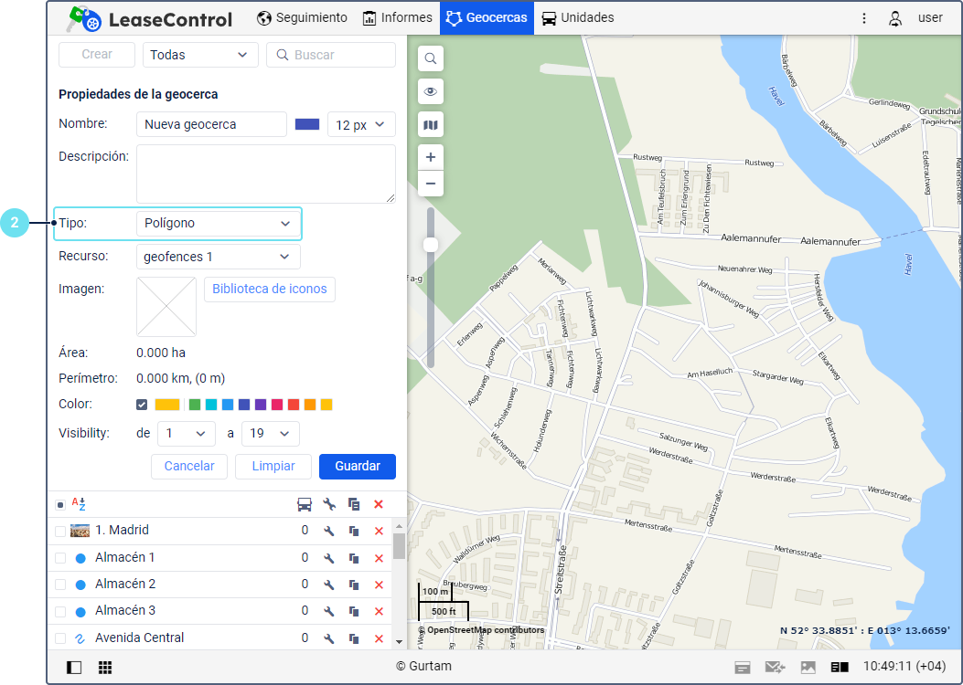Image resolution: width=963 pixels, height=685 pixels.
Task: Edit Almacén 2 with the wrench icon
Action: tap(329, 585)
